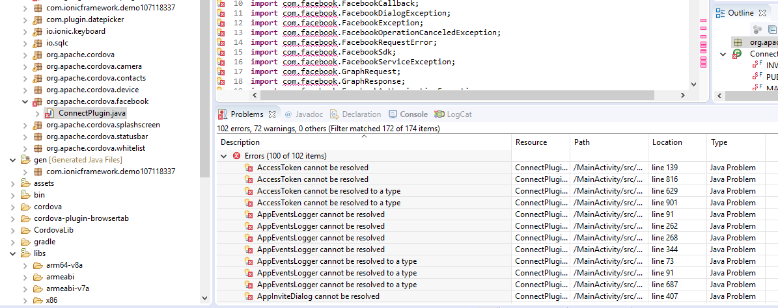Click the red Errors group icon
The width and height of the screenshot is (778, 308).
[x=237, y=156]
